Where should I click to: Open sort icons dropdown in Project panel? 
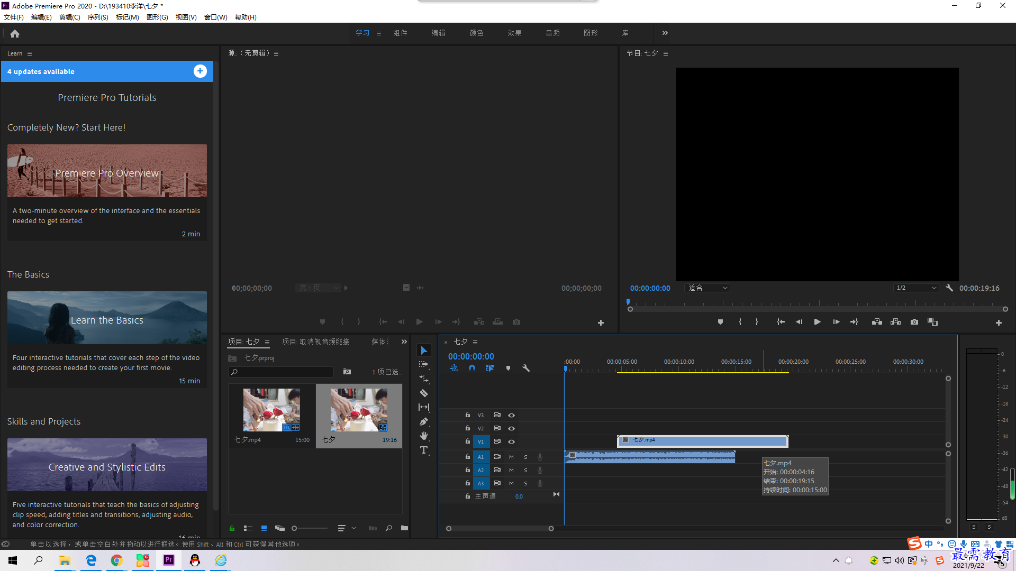pyautogui.click(x=346, y=528)
